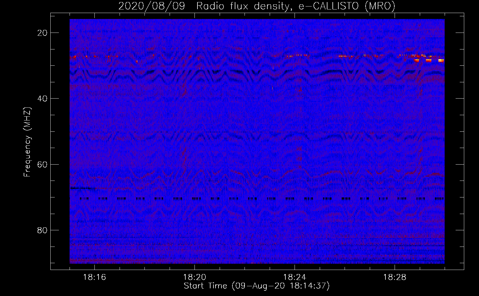Click the 'Start Time (09-Aug-20 18:14:37)' axis label
The width and height of the screenshot is (479, 296).
[x=257, y=286]
